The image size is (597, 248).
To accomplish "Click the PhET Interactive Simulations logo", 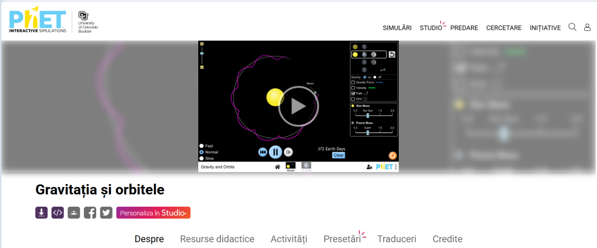I will tap(37, 20).
